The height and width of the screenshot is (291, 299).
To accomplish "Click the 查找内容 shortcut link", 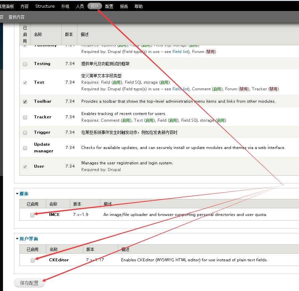I will (16, 17).
